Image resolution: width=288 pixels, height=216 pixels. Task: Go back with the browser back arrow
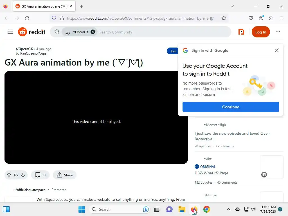7,18
